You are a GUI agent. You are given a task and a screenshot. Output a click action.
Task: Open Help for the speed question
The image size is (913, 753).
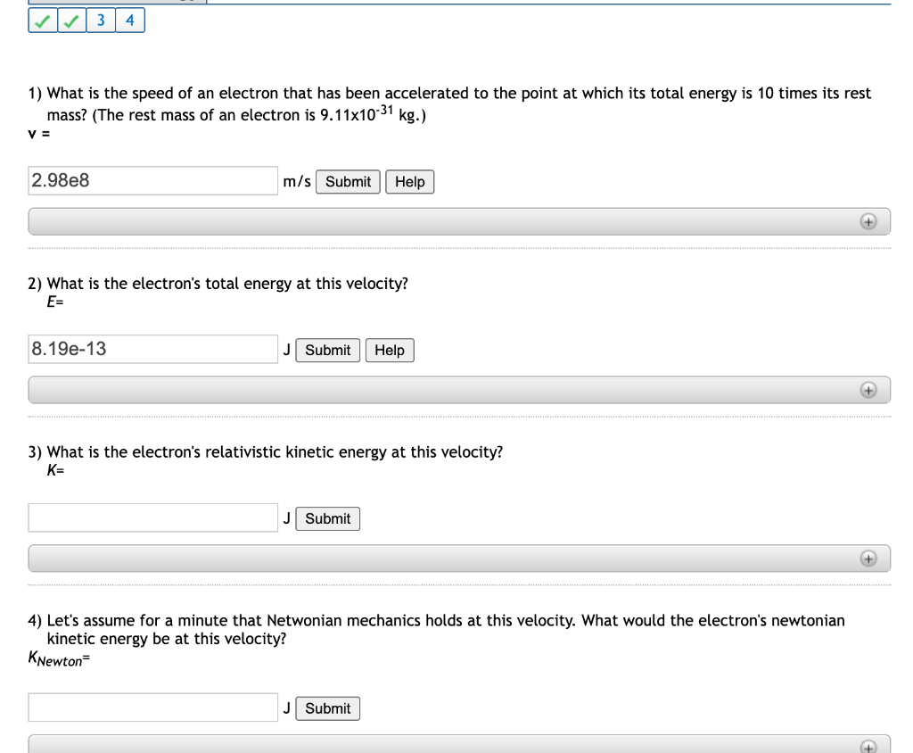410,182
